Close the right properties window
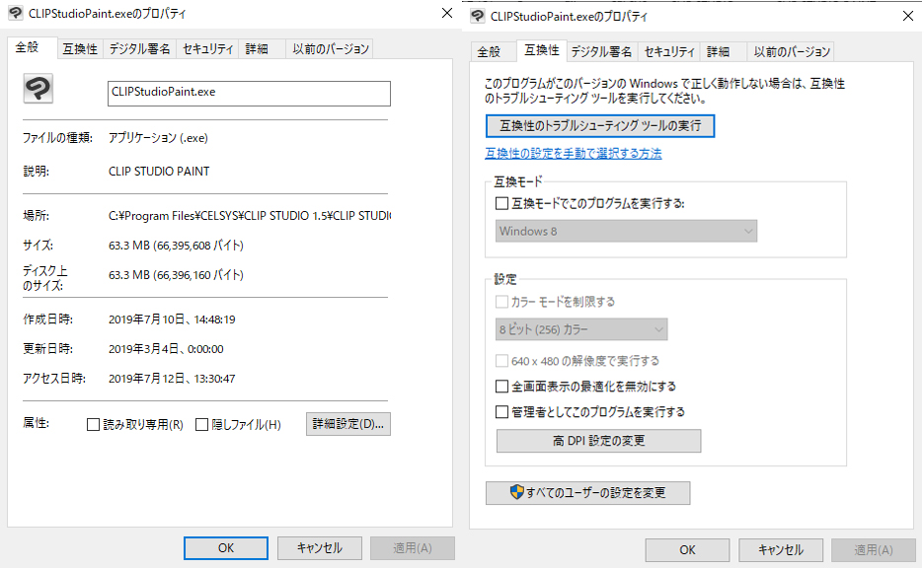This screenshot has width=924, height=568. (x=908, y=16)
